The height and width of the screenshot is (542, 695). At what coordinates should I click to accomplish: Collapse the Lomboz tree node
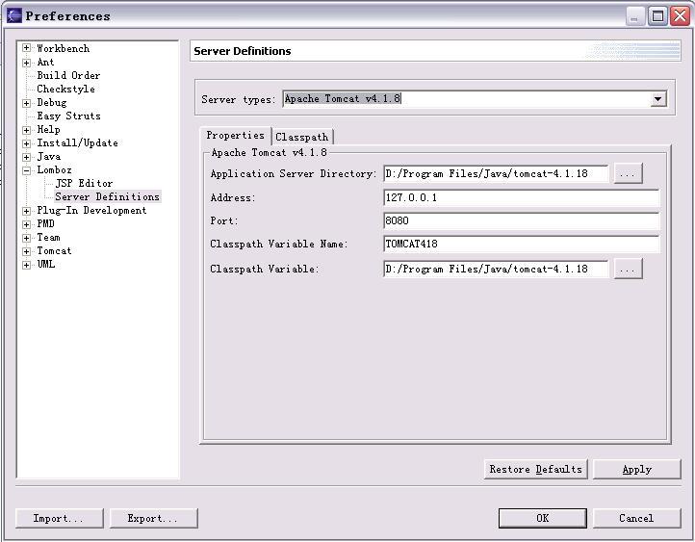[x=27, y=170]
